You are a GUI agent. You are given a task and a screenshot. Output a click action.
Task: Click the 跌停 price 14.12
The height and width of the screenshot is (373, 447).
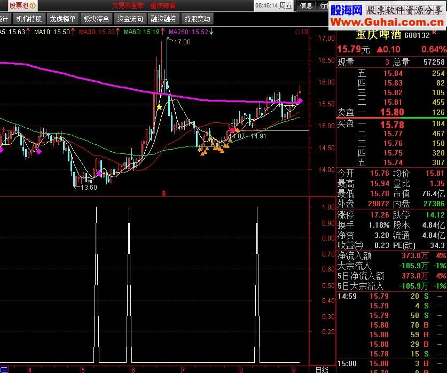click(435, 215)
